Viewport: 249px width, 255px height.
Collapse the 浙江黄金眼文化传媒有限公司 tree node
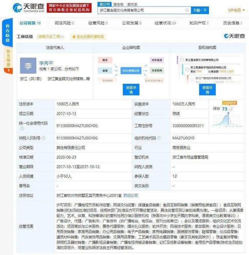(182, 60)
